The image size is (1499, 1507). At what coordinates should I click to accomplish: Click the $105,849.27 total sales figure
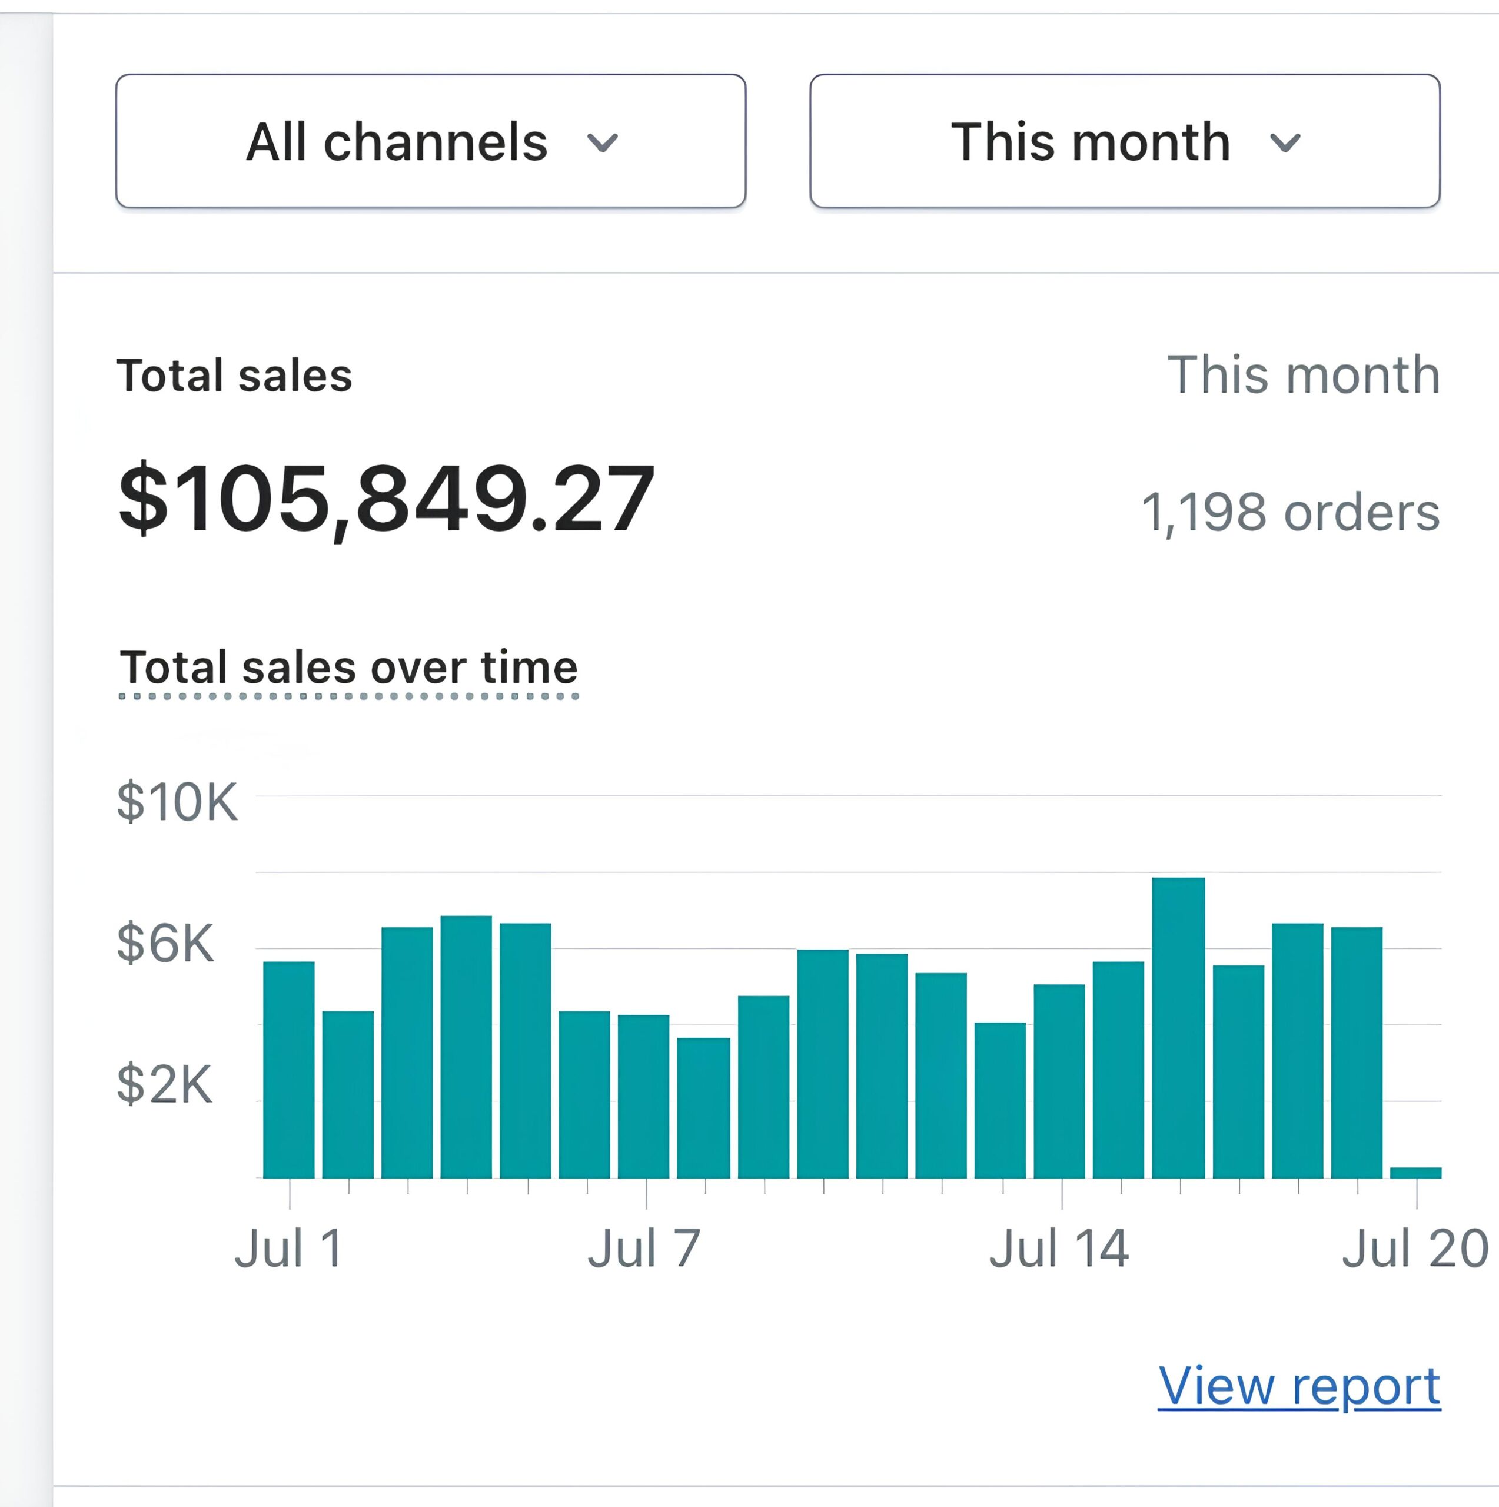coord(386,499)
